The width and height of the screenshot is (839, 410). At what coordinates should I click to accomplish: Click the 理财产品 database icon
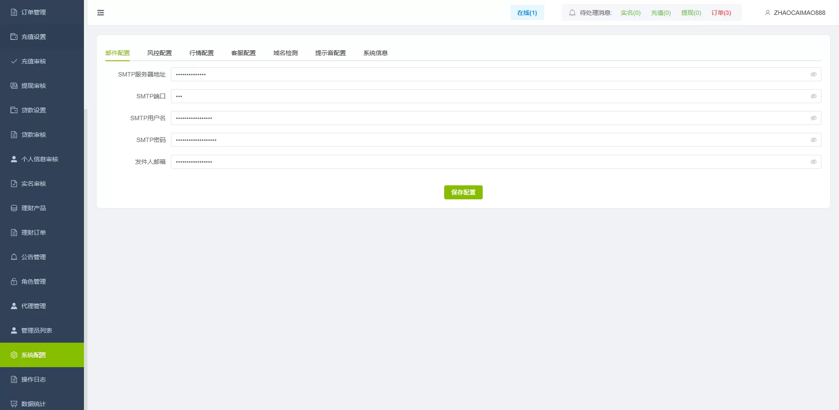tap(14, 208)
